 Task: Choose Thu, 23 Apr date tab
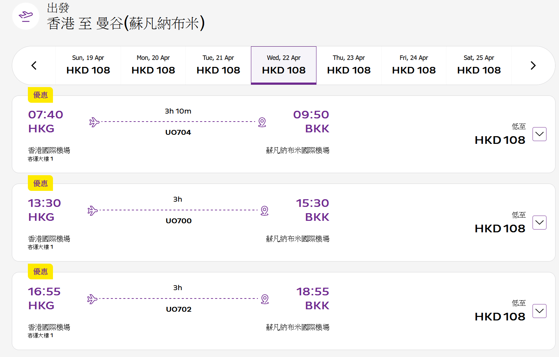click(x=349, y=65)
